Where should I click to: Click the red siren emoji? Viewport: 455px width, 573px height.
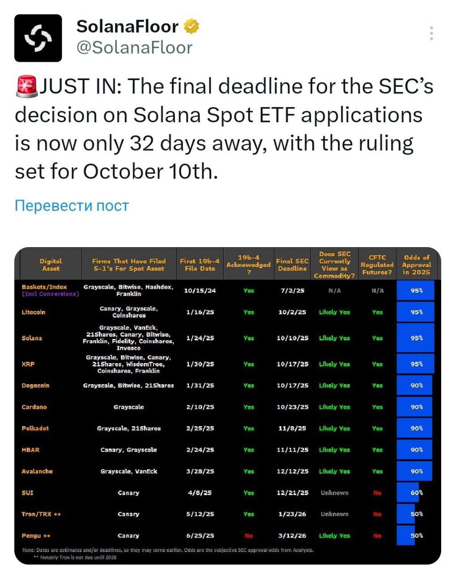(x=27, y=86)
